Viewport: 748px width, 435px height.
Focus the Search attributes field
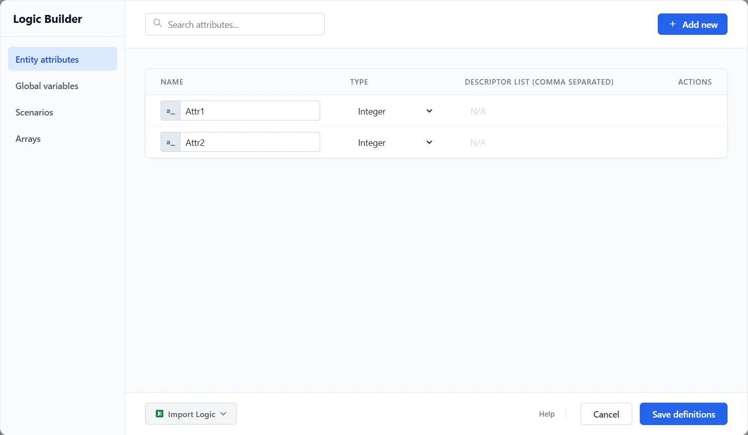(x=235, y=24)
